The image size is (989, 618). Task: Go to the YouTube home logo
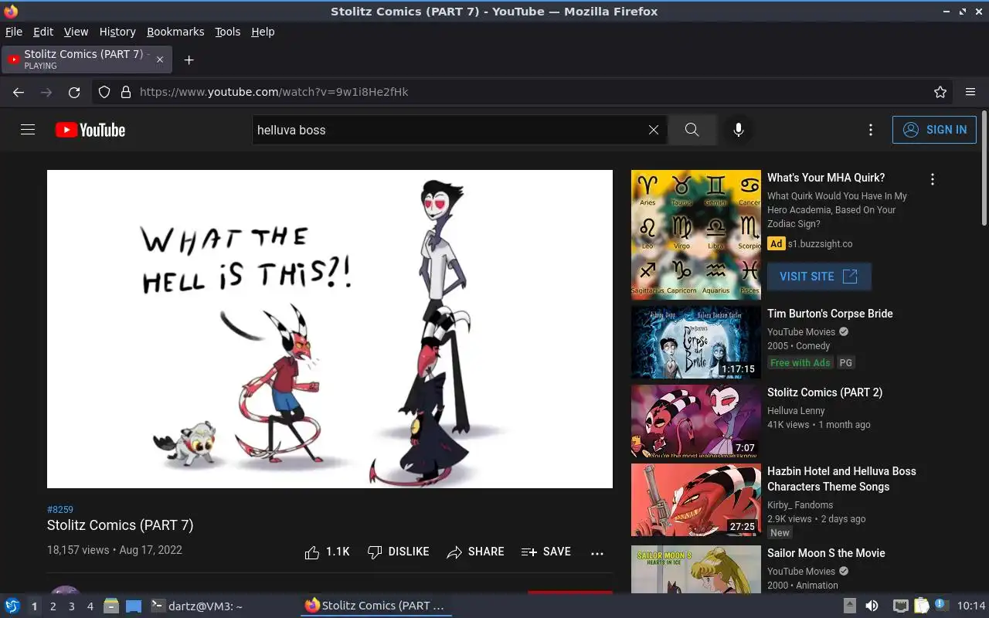tap(90, 130)
